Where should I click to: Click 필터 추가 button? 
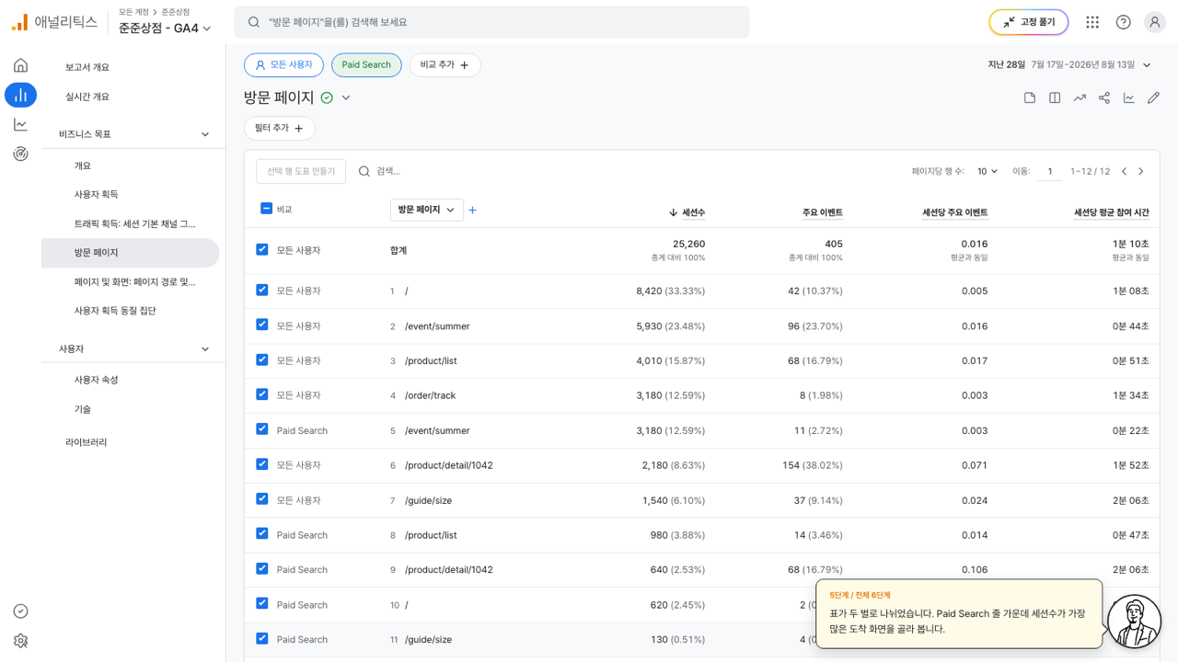tap(280, 129)
